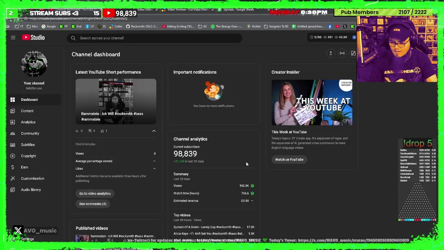Collapse the Latest Short performance details chevron
Viewport: 444px width, 250px height.
coord(154,131)
